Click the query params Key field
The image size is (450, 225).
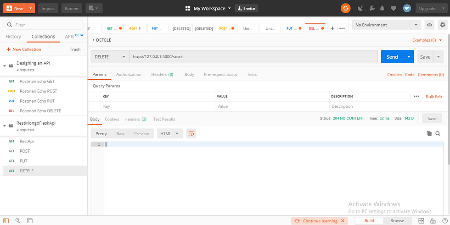(158, 106)
